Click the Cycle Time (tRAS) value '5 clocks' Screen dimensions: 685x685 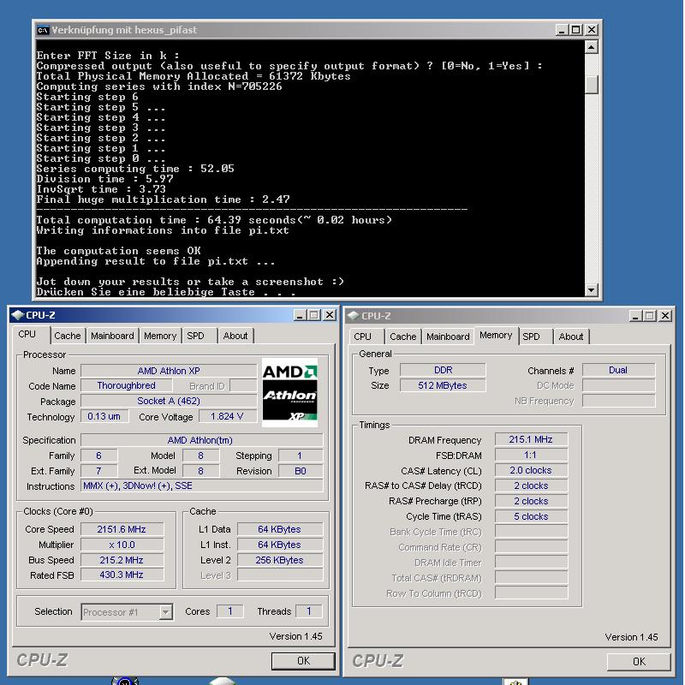coord(531,516)
